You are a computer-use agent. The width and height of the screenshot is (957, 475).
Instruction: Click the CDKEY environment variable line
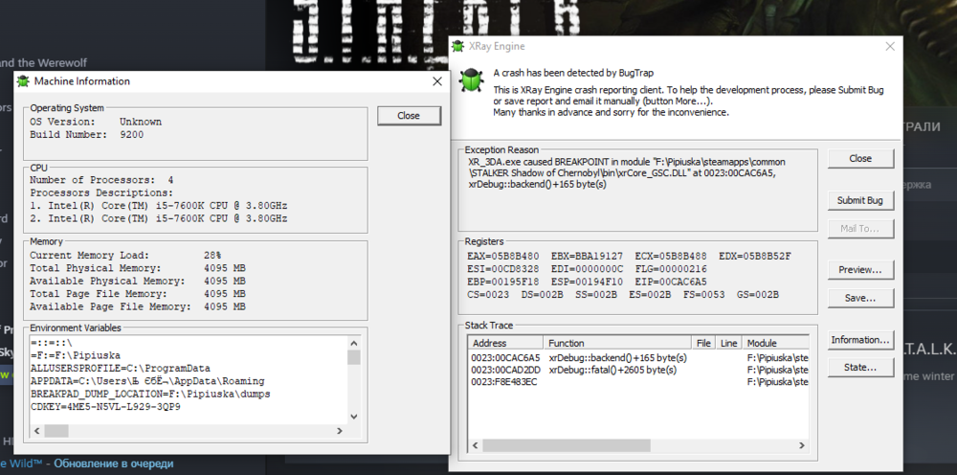[105, 407]
